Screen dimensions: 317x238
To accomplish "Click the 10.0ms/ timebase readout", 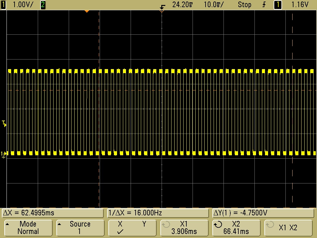I will 214,5.
